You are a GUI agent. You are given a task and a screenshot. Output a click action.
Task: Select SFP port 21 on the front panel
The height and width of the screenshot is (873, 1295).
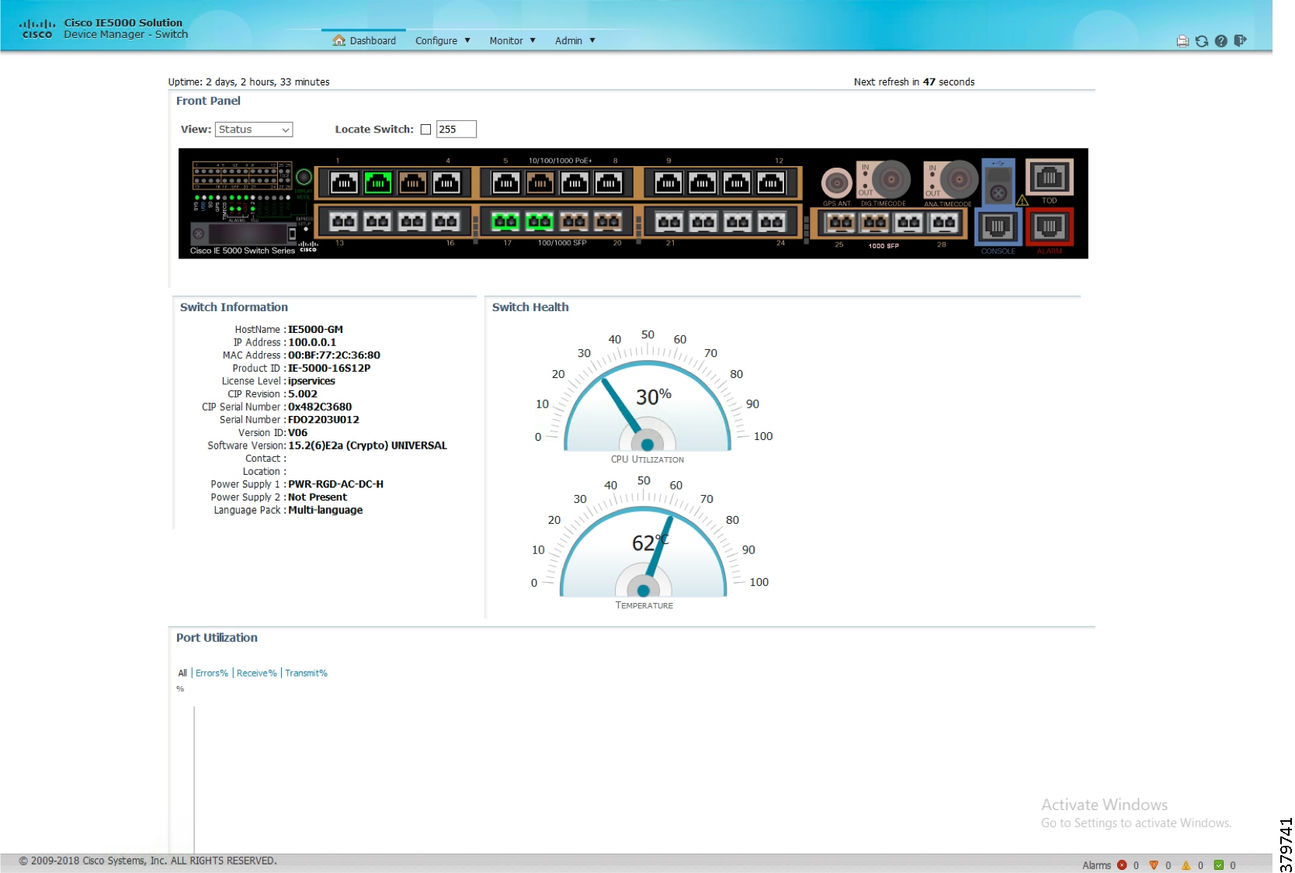[x=669, y=222]
